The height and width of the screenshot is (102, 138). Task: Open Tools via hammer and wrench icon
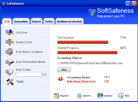[x=10, y=82]
